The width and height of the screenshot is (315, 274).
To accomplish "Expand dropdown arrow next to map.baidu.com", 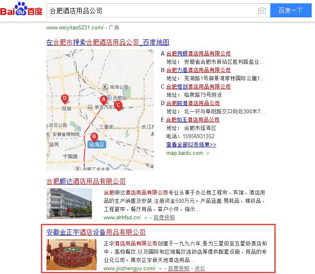I will point(208,154).
